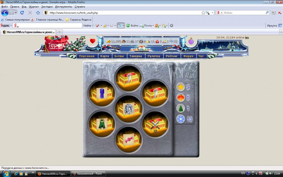Click the red lantern token icon

point(181,98)
